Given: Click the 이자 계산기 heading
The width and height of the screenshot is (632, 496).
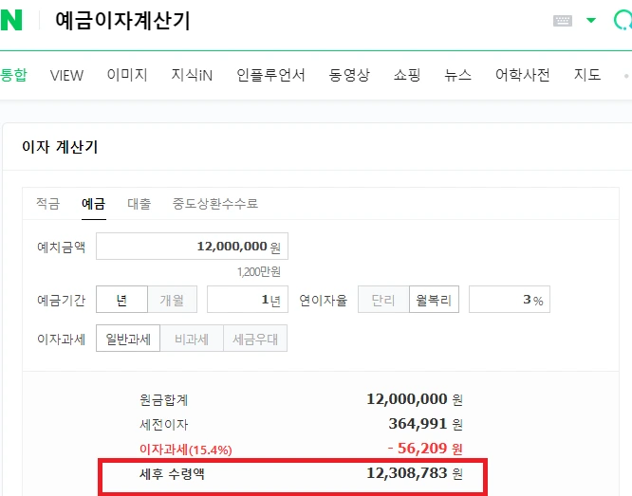Looking at the screenshot, I should click(x=60, y=147).
